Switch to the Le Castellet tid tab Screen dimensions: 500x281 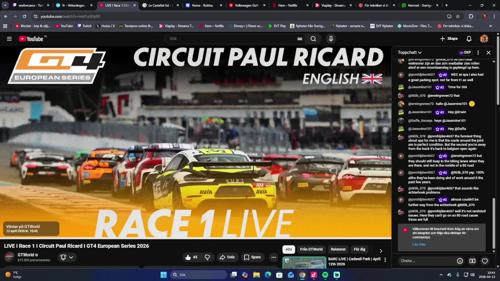coord(160,5)
